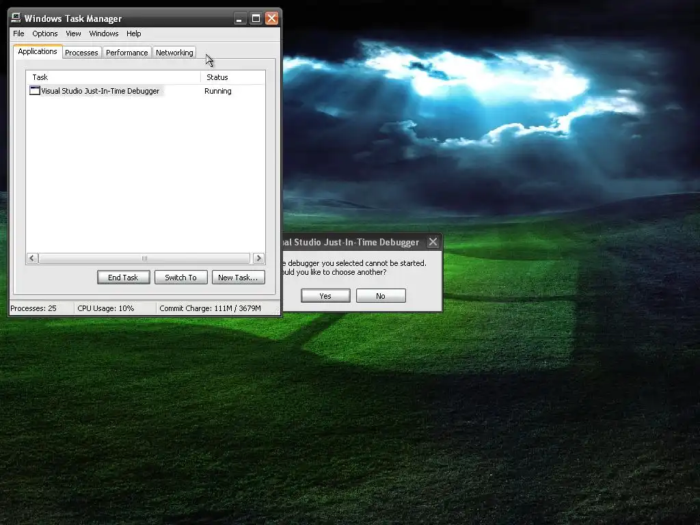This screenshot has width=700, height=525.
Task: Select the Applications tab
Action: click(38, 51)
